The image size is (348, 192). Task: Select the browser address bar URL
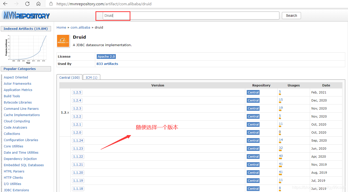tap(104, 4)
